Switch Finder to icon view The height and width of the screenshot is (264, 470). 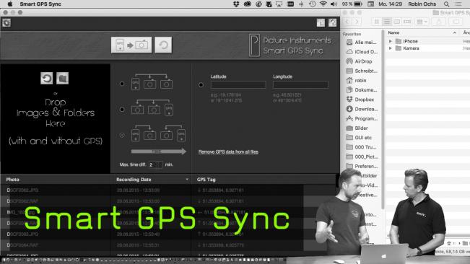pyautogui.click(x=377, y=22)
